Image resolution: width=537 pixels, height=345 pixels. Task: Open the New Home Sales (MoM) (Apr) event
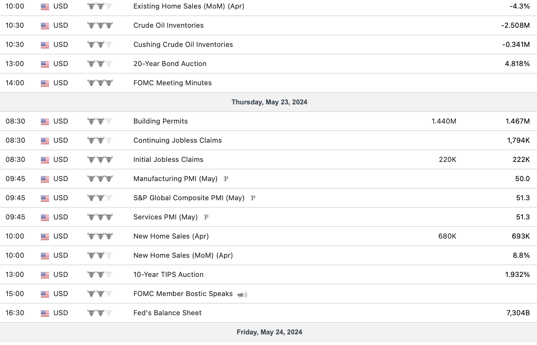pos(183,255)
